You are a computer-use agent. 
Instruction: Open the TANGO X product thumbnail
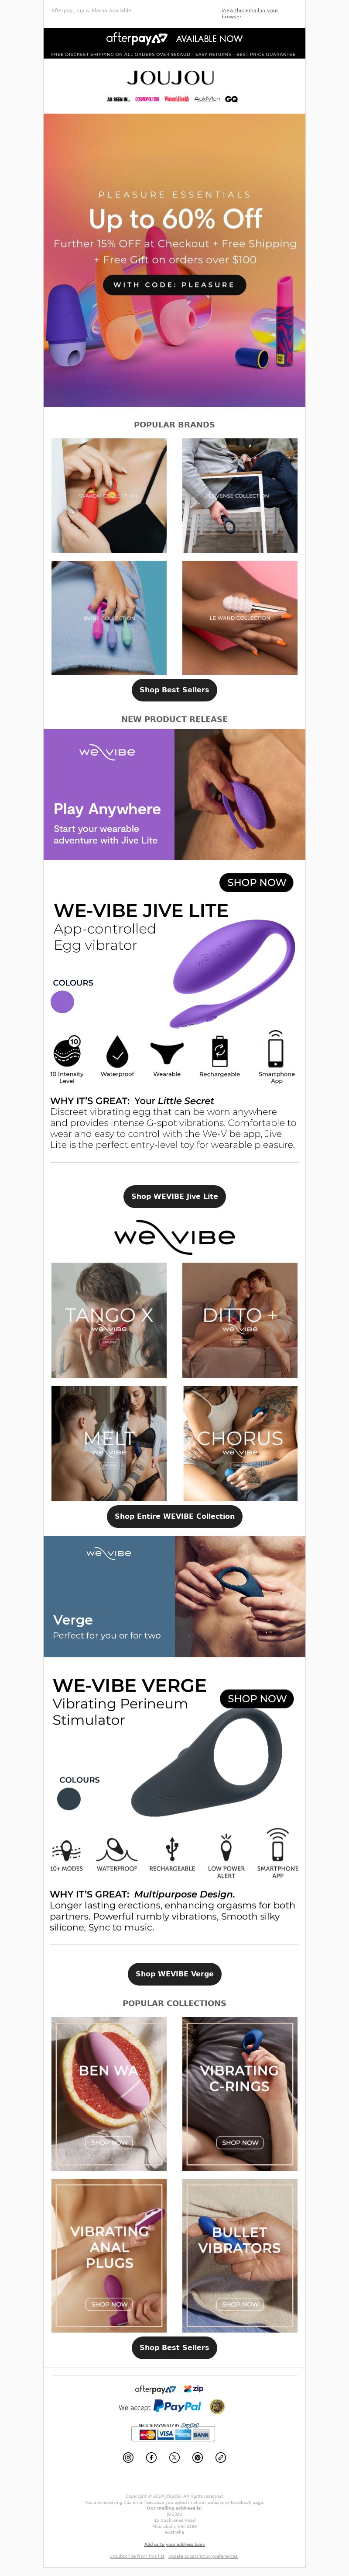[109, 1320]
